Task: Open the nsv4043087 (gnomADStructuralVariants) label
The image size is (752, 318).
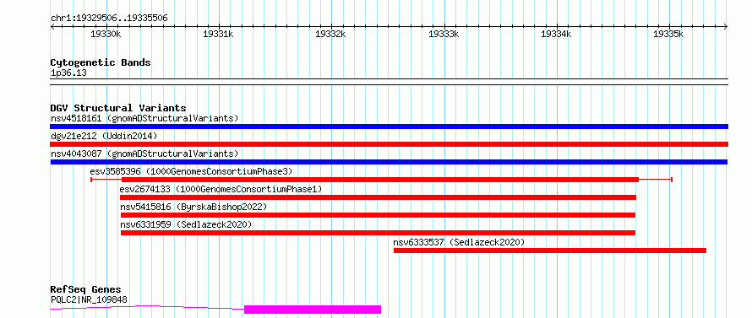Action: pyautogui.click(x=144, y=154)
